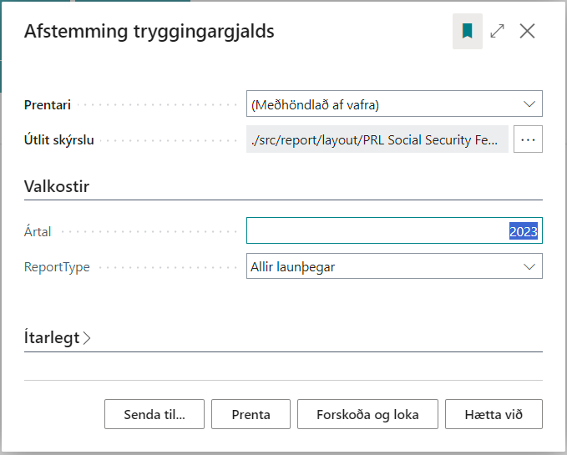Screen dimensions: 567x455
Task: Open the ReportType dropdown arrow
Action: coord(529,266)
